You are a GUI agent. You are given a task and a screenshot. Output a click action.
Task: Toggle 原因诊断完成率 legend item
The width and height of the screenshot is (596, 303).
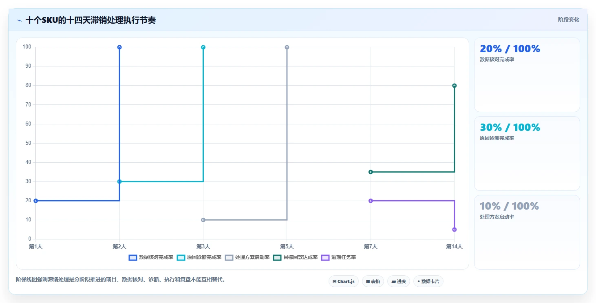click(x=199, y=257)
